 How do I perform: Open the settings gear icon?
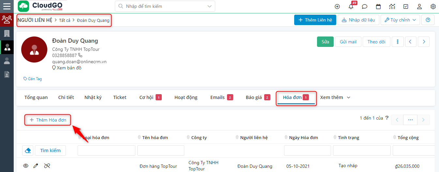coord(433,7)
